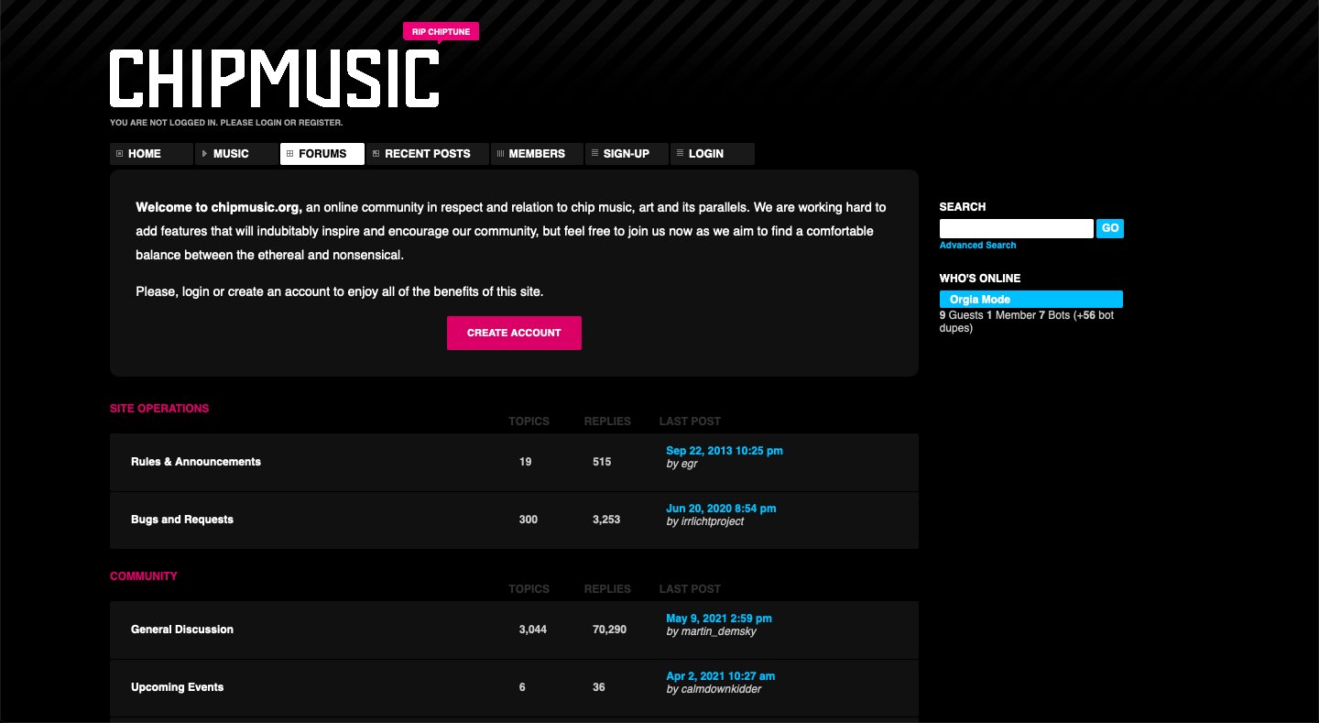Screen dimensions: 1319x723
Task: Click the play arrow icon beside MUSIC
Action: tap(204, 154)
